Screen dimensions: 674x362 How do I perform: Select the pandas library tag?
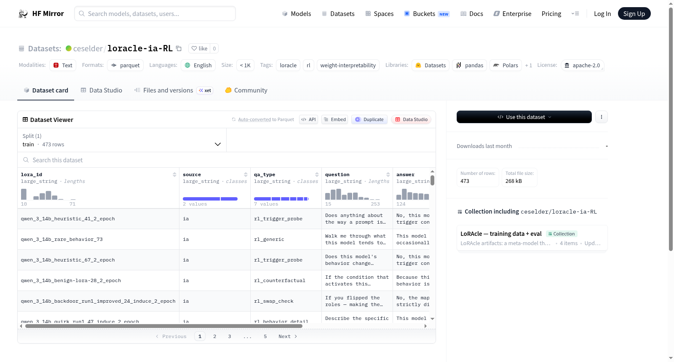tap(470, 65)
